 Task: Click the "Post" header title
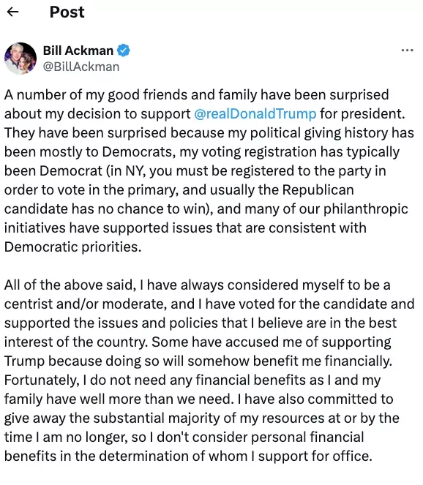67,12
